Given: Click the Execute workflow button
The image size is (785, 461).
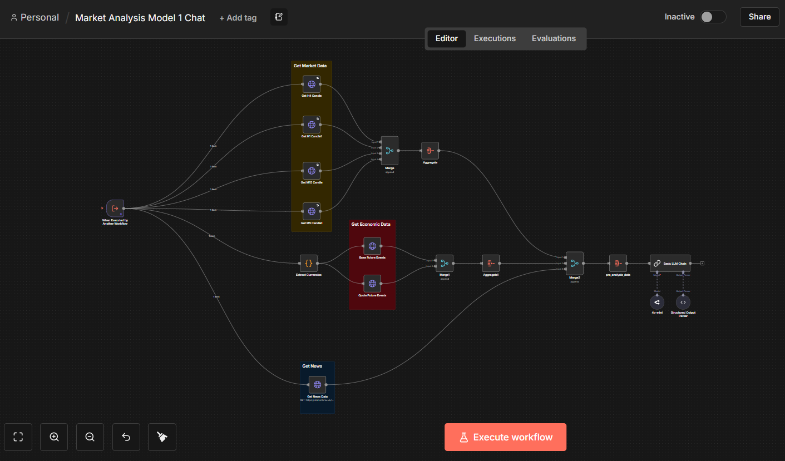Looking at the screenshot, I should point(505,437).
